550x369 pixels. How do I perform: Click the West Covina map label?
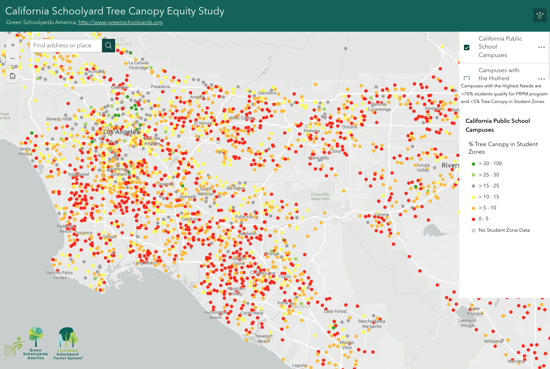click(x=242, y=118)
